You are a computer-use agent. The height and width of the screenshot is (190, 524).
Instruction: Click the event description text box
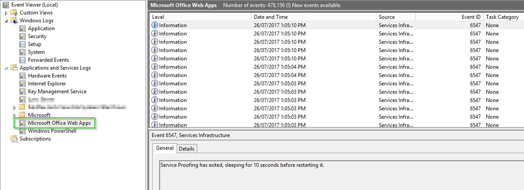click(342, 175)
